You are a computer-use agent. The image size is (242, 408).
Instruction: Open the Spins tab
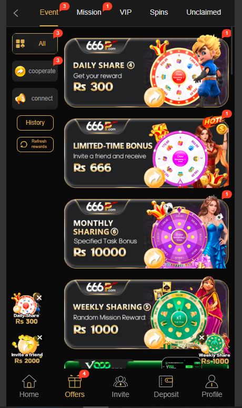159,12
